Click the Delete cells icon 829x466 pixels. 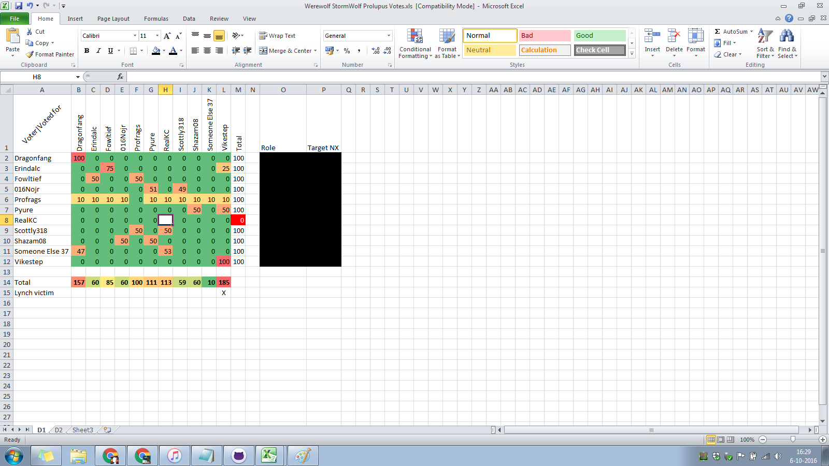[x=674, y=36]
